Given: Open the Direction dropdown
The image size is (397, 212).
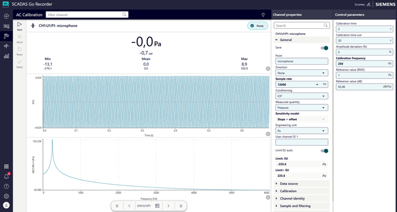Looking at the screenshot, I should (x=302, y=73).
